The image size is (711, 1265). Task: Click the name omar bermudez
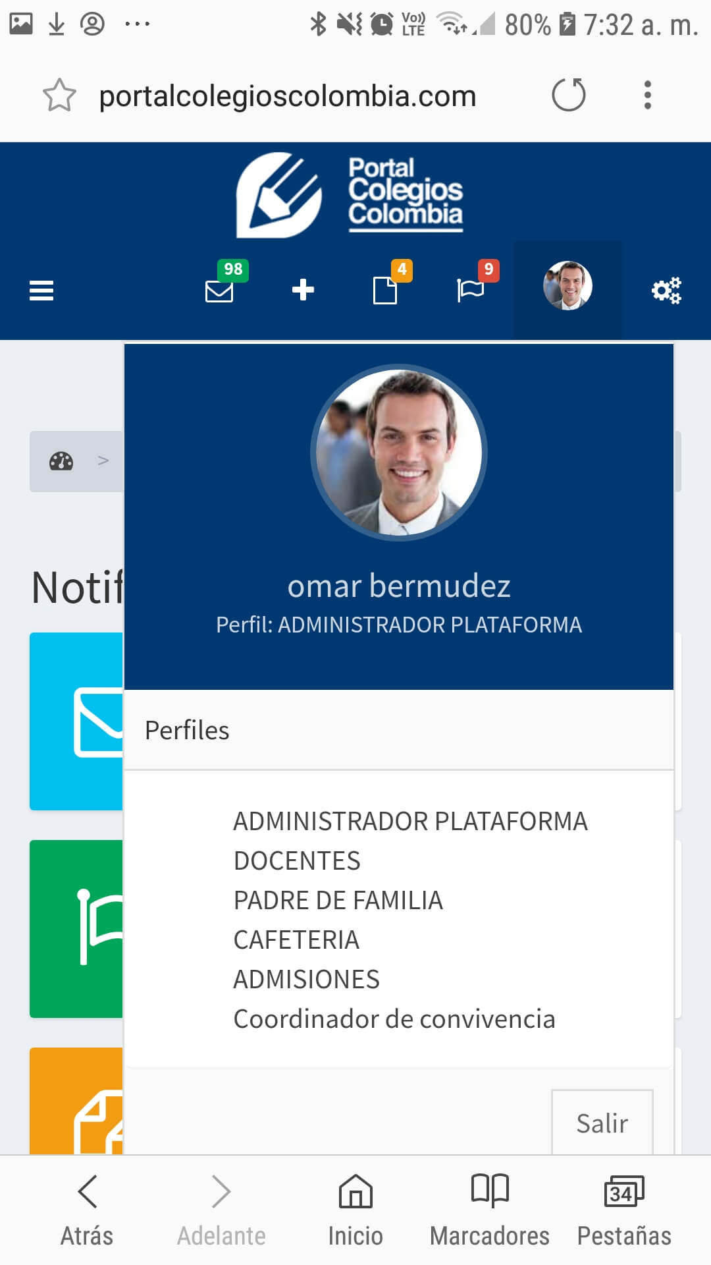click(x=399, y=586)
